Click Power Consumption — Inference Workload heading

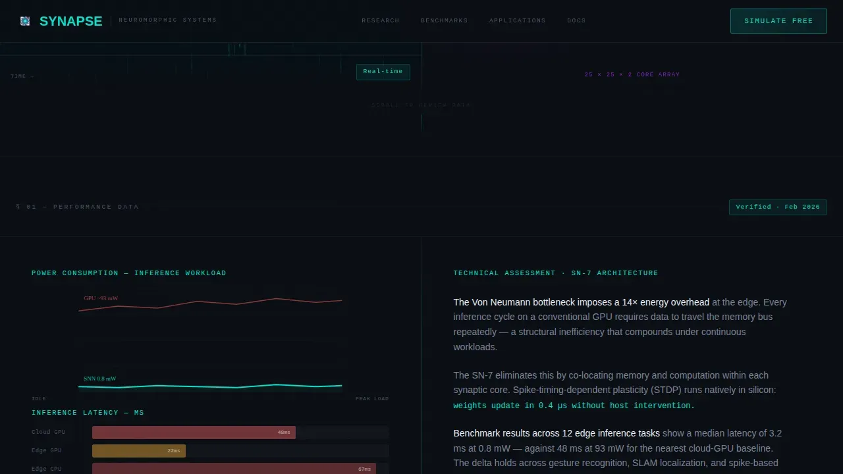coord(129,273)
